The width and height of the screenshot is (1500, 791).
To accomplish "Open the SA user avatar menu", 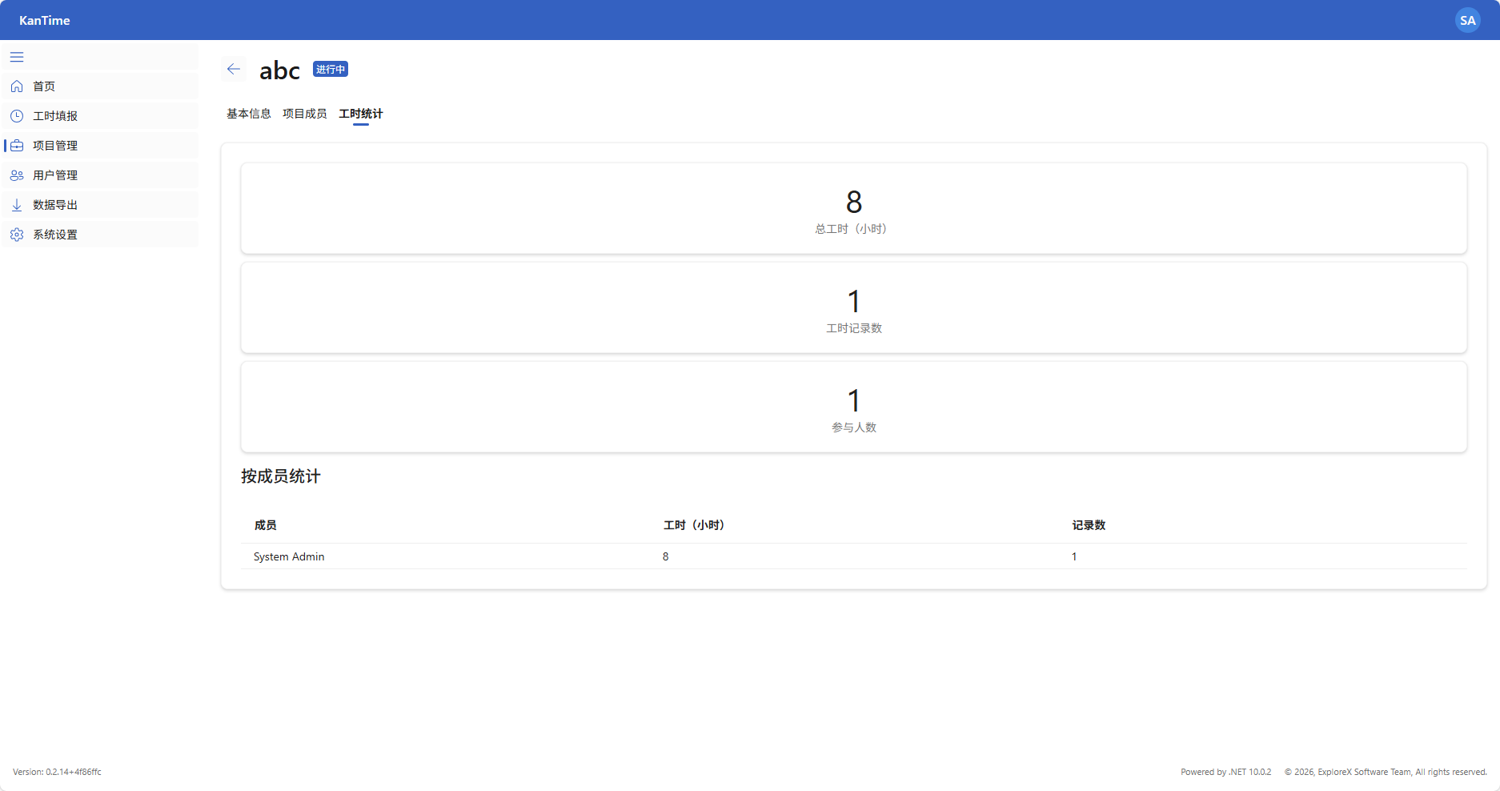I will click(x=1467, y=21).
